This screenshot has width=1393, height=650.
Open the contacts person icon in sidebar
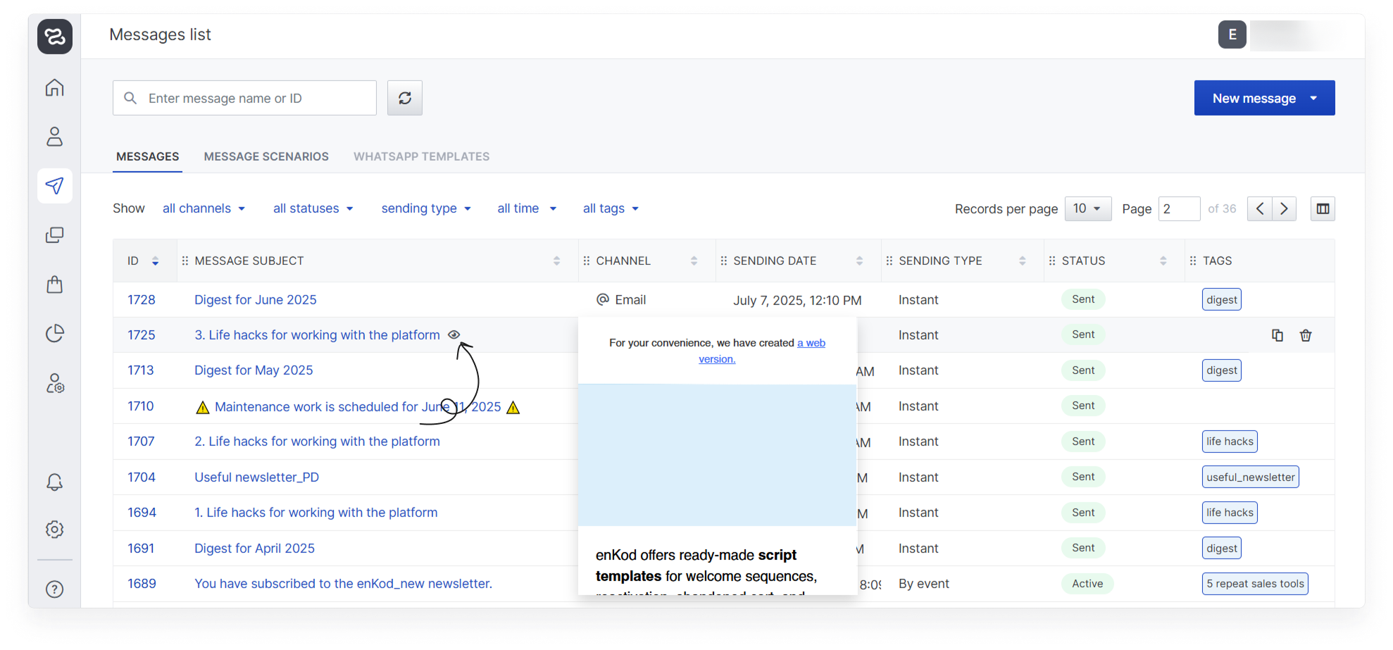tap(54, 137)
